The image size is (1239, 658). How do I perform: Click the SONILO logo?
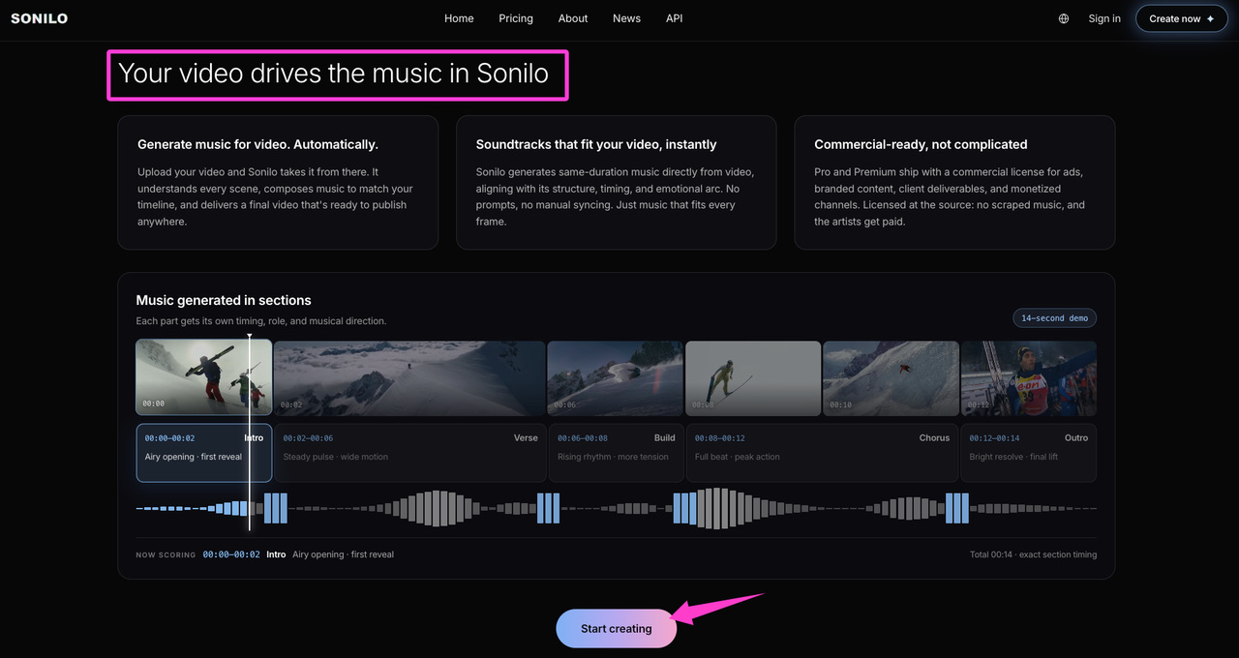click(x=39, y=18)
